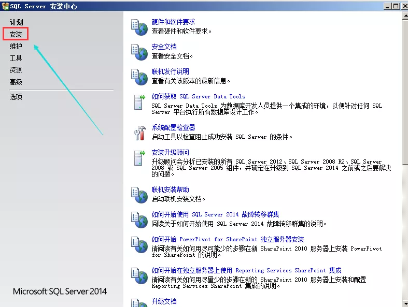Image resolution: width=408 pixels, height=307 pixels.
Task: Open 如何开始使用 SQL Server 2014 故障转移群集
Action: click(216, 214)
